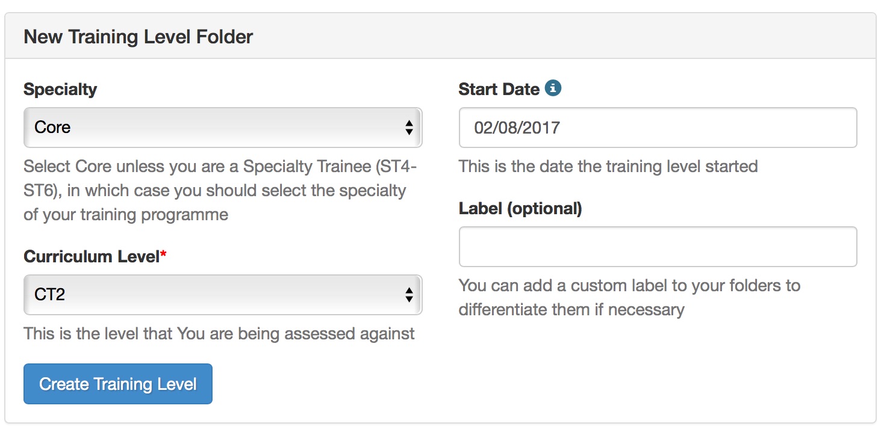Click the Label (optional) field label
Image resolution: width=884 pixels, height=432 pixels.
pyautogui.click(x=520, y=209)
